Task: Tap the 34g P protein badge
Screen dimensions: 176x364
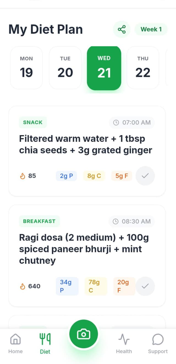Action: tap(67, 286)
